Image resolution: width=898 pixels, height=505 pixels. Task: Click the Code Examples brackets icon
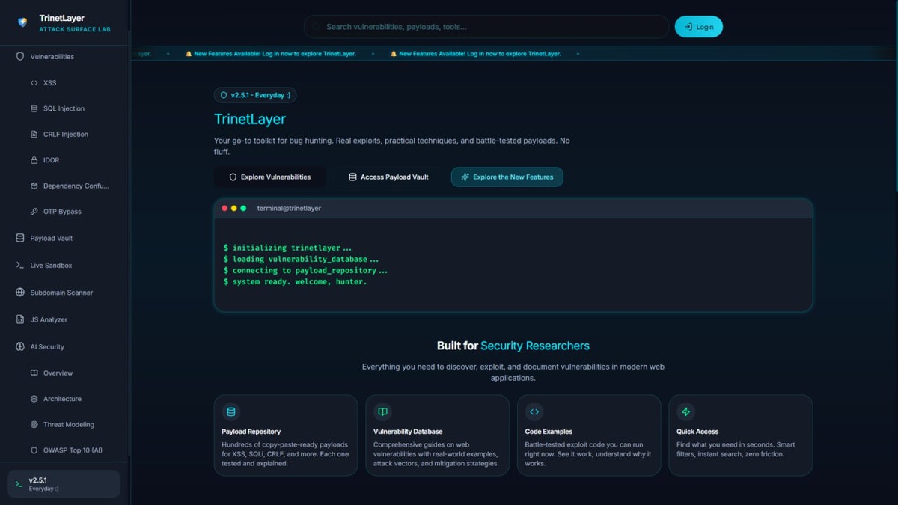(x=534, y=411)
